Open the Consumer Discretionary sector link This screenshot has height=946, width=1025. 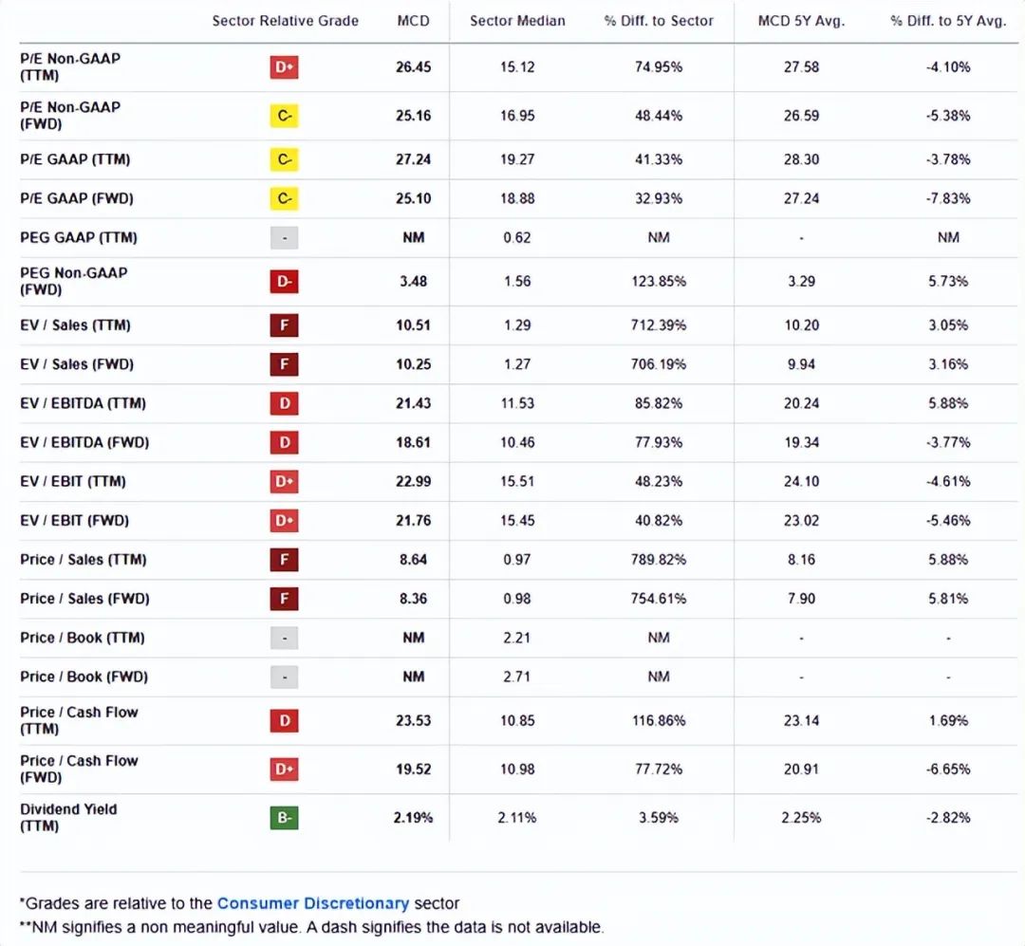(312, 903)
